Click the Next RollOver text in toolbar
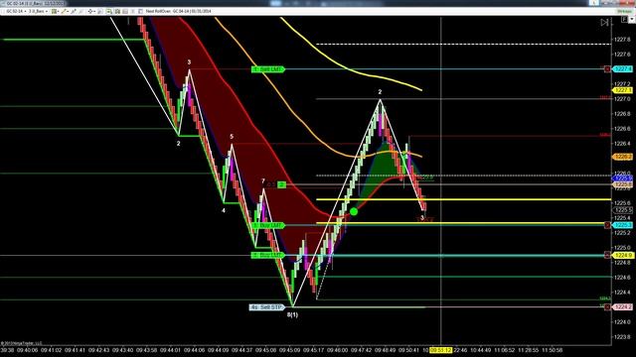Viewport: 636px width, 357px height. pyautogui.click(x=179, y=11)
